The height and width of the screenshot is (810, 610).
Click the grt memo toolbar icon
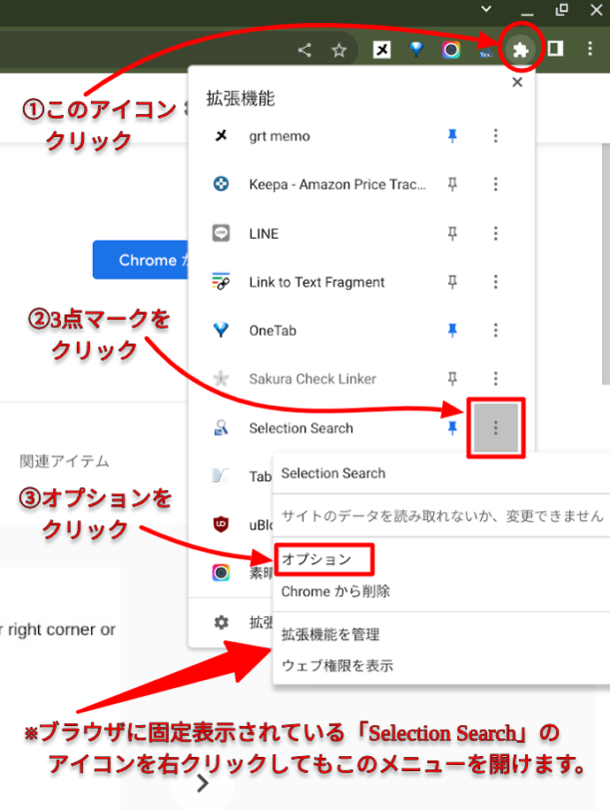[x=381, y=50]
